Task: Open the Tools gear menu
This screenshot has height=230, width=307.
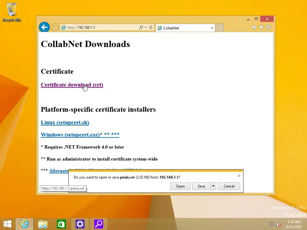Action: coord(269,27)
